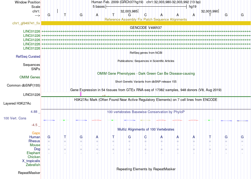Click the -4.5 PhyloP lower scale value
This screenshot has width=251, height=179.
tap(34, 125)
